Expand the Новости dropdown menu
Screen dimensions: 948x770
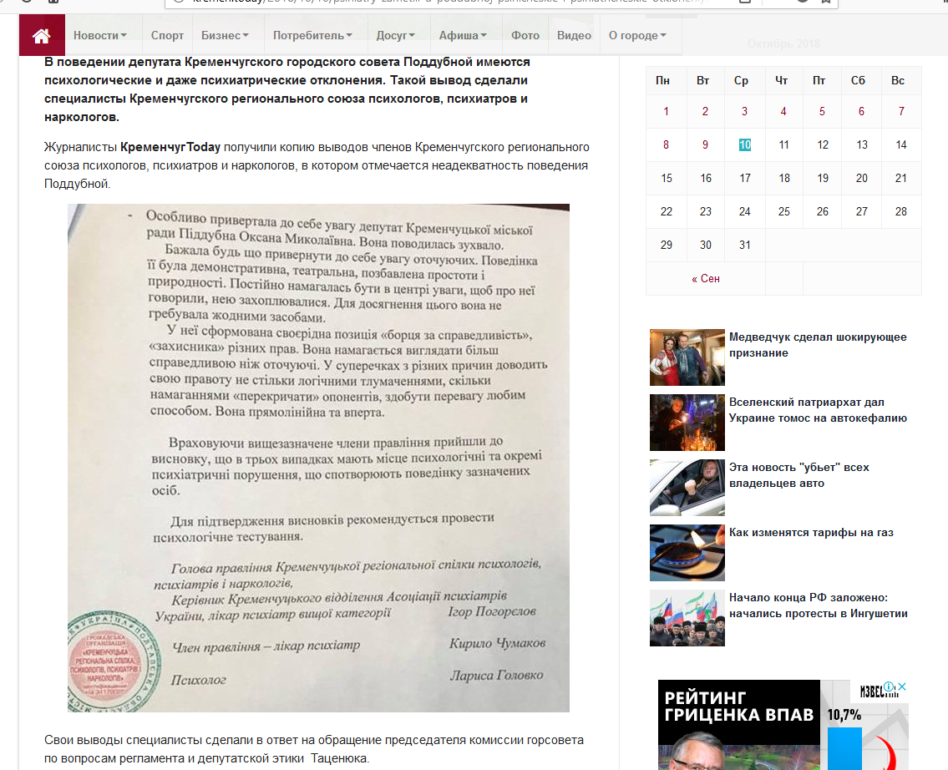tap(99, 36)
